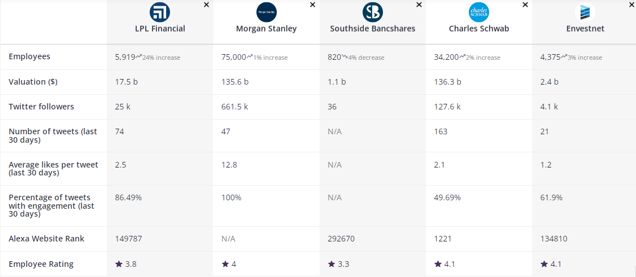The width and height of the screenshot is (636, 277).
Task: Click the star icon beside Morgan Stanley's rating
Action: (225, 264)
